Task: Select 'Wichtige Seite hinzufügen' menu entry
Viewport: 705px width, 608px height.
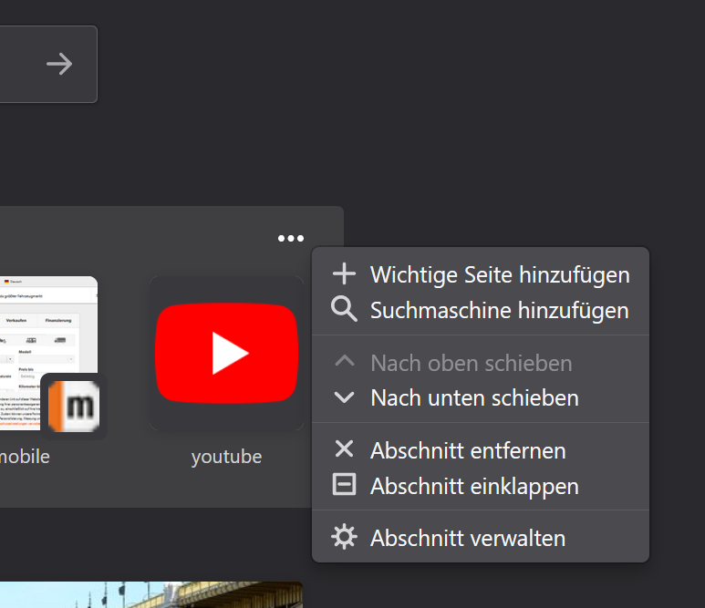Action: click(481, 274)
